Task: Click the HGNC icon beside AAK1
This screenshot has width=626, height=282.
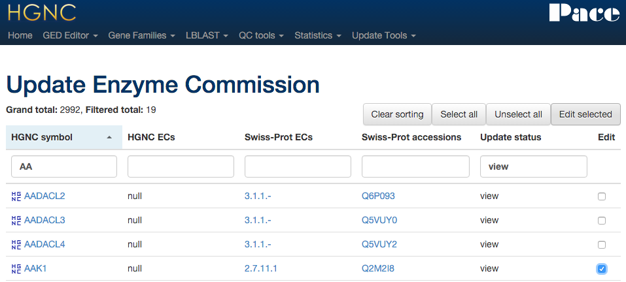Action: (16, 268)
